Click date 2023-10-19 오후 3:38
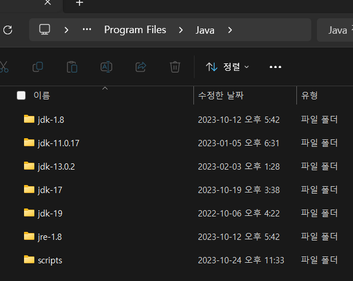 click(x=239, y=190)
